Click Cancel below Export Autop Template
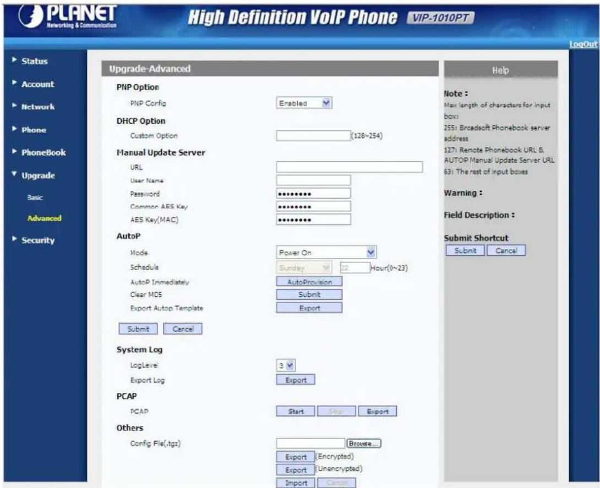This screenshot has height=488, width=600. pos(183,329)
